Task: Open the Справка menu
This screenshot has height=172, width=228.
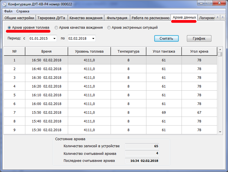Action: click(23, 11)
